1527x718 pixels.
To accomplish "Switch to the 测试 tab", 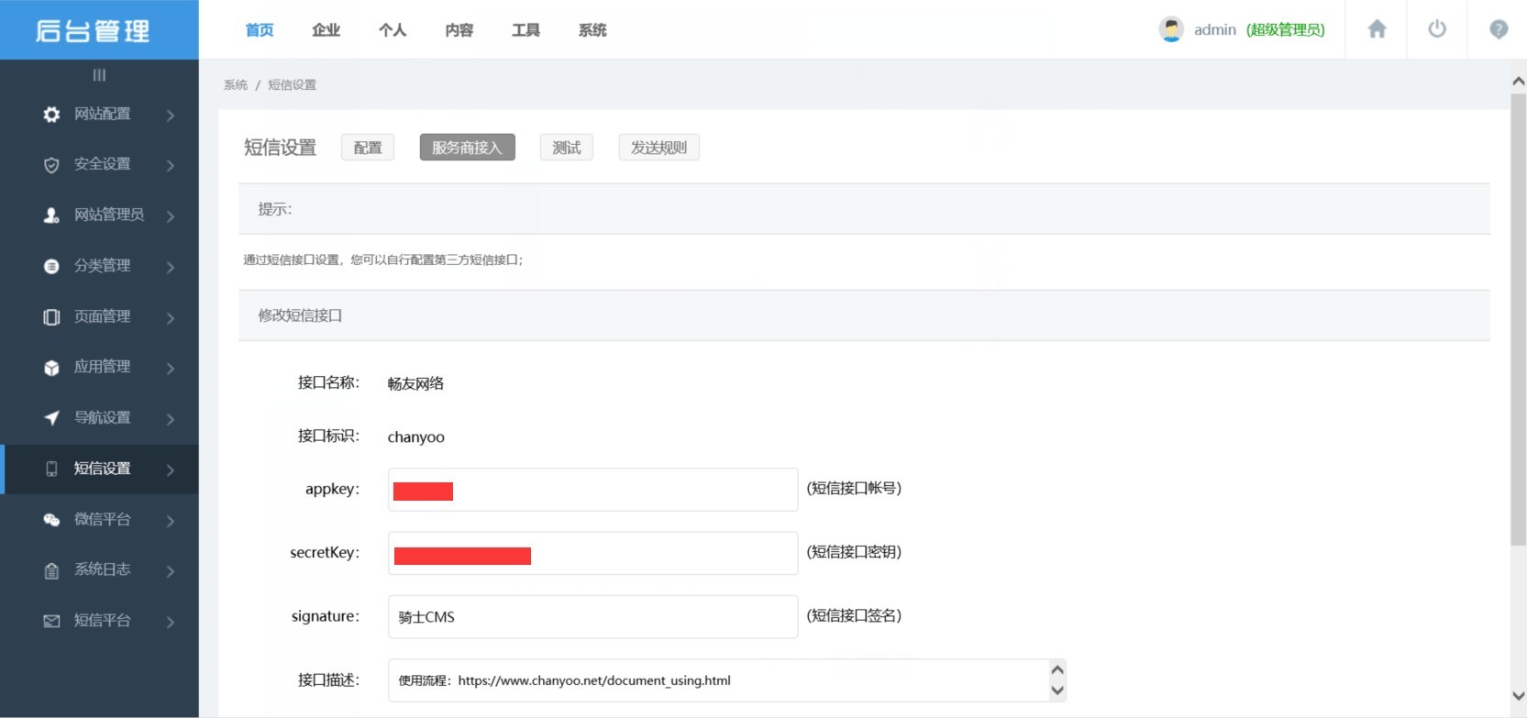I will pos(567,148).
